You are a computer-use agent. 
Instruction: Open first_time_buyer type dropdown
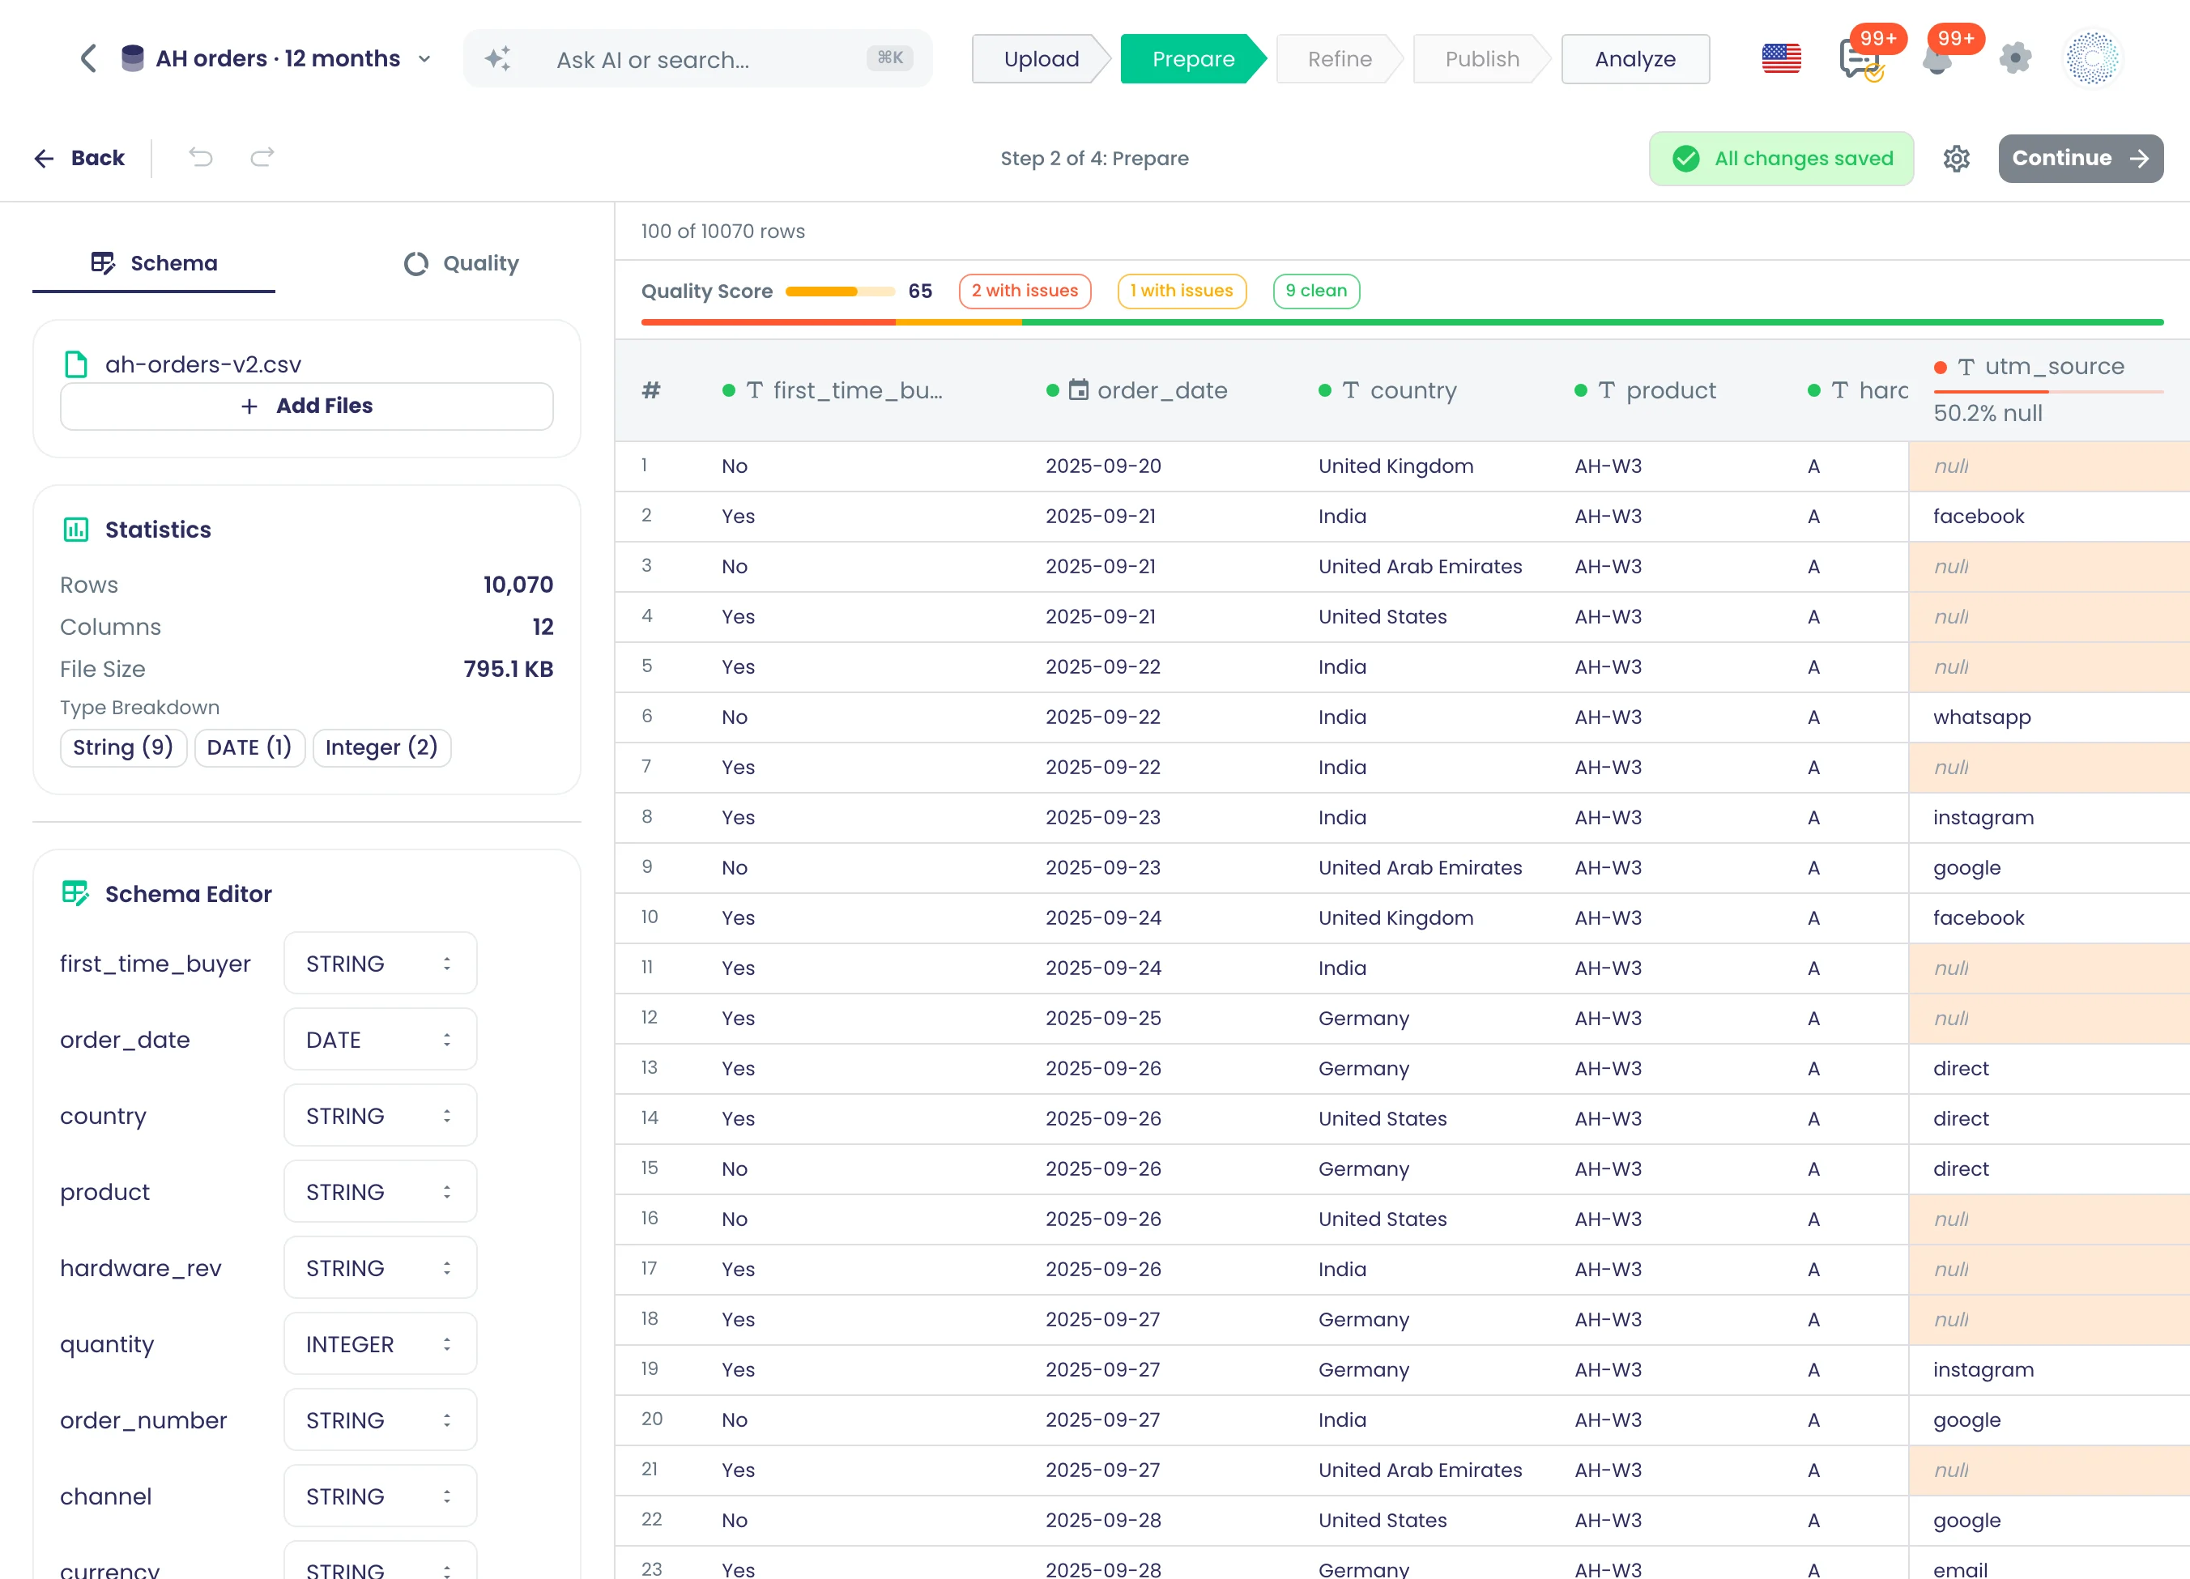click(x=381, y=964)
